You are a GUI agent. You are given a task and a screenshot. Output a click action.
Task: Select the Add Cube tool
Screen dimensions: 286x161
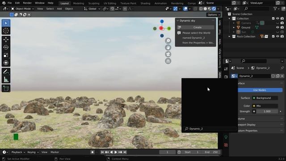pos(6,88)
